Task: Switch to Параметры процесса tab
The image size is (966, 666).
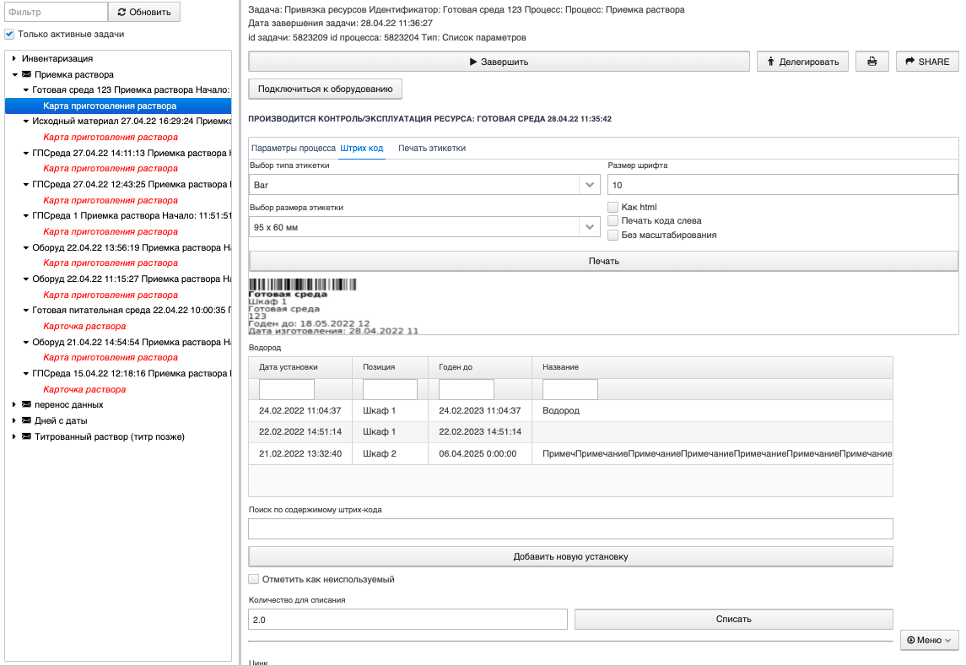Action: tap(294, 148)
